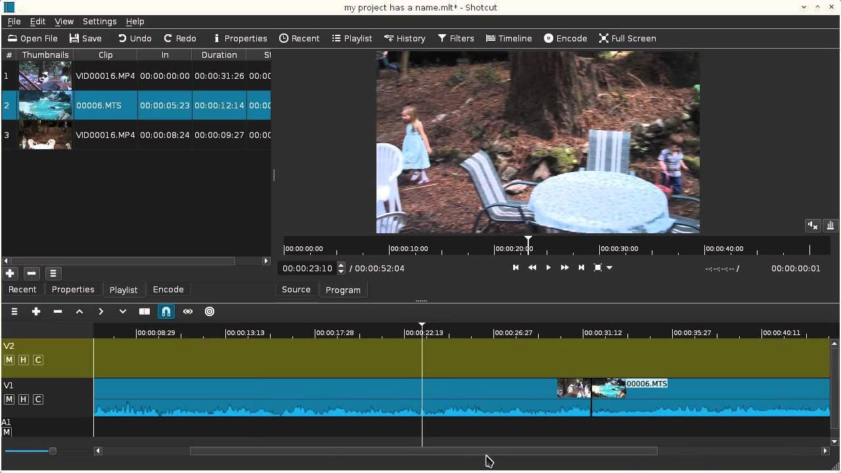Append a clip using the plus icon

pyautogui.click(x=36, y=311)
